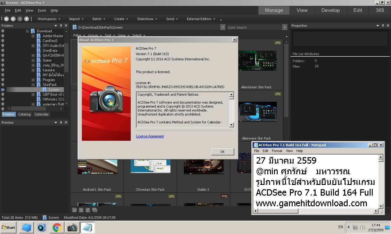Click the volume speaker tray icon
This screenshot has height=234, width=391.
click(363, 227)
